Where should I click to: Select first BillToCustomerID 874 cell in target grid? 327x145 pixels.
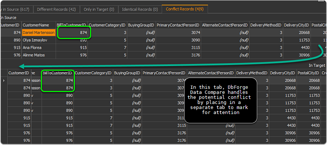(x=58, y=80)
